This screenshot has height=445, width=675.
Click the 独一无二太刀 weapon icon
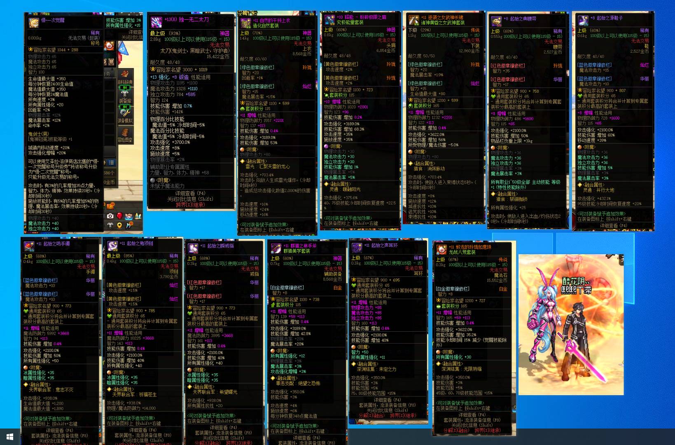point(156,22)
